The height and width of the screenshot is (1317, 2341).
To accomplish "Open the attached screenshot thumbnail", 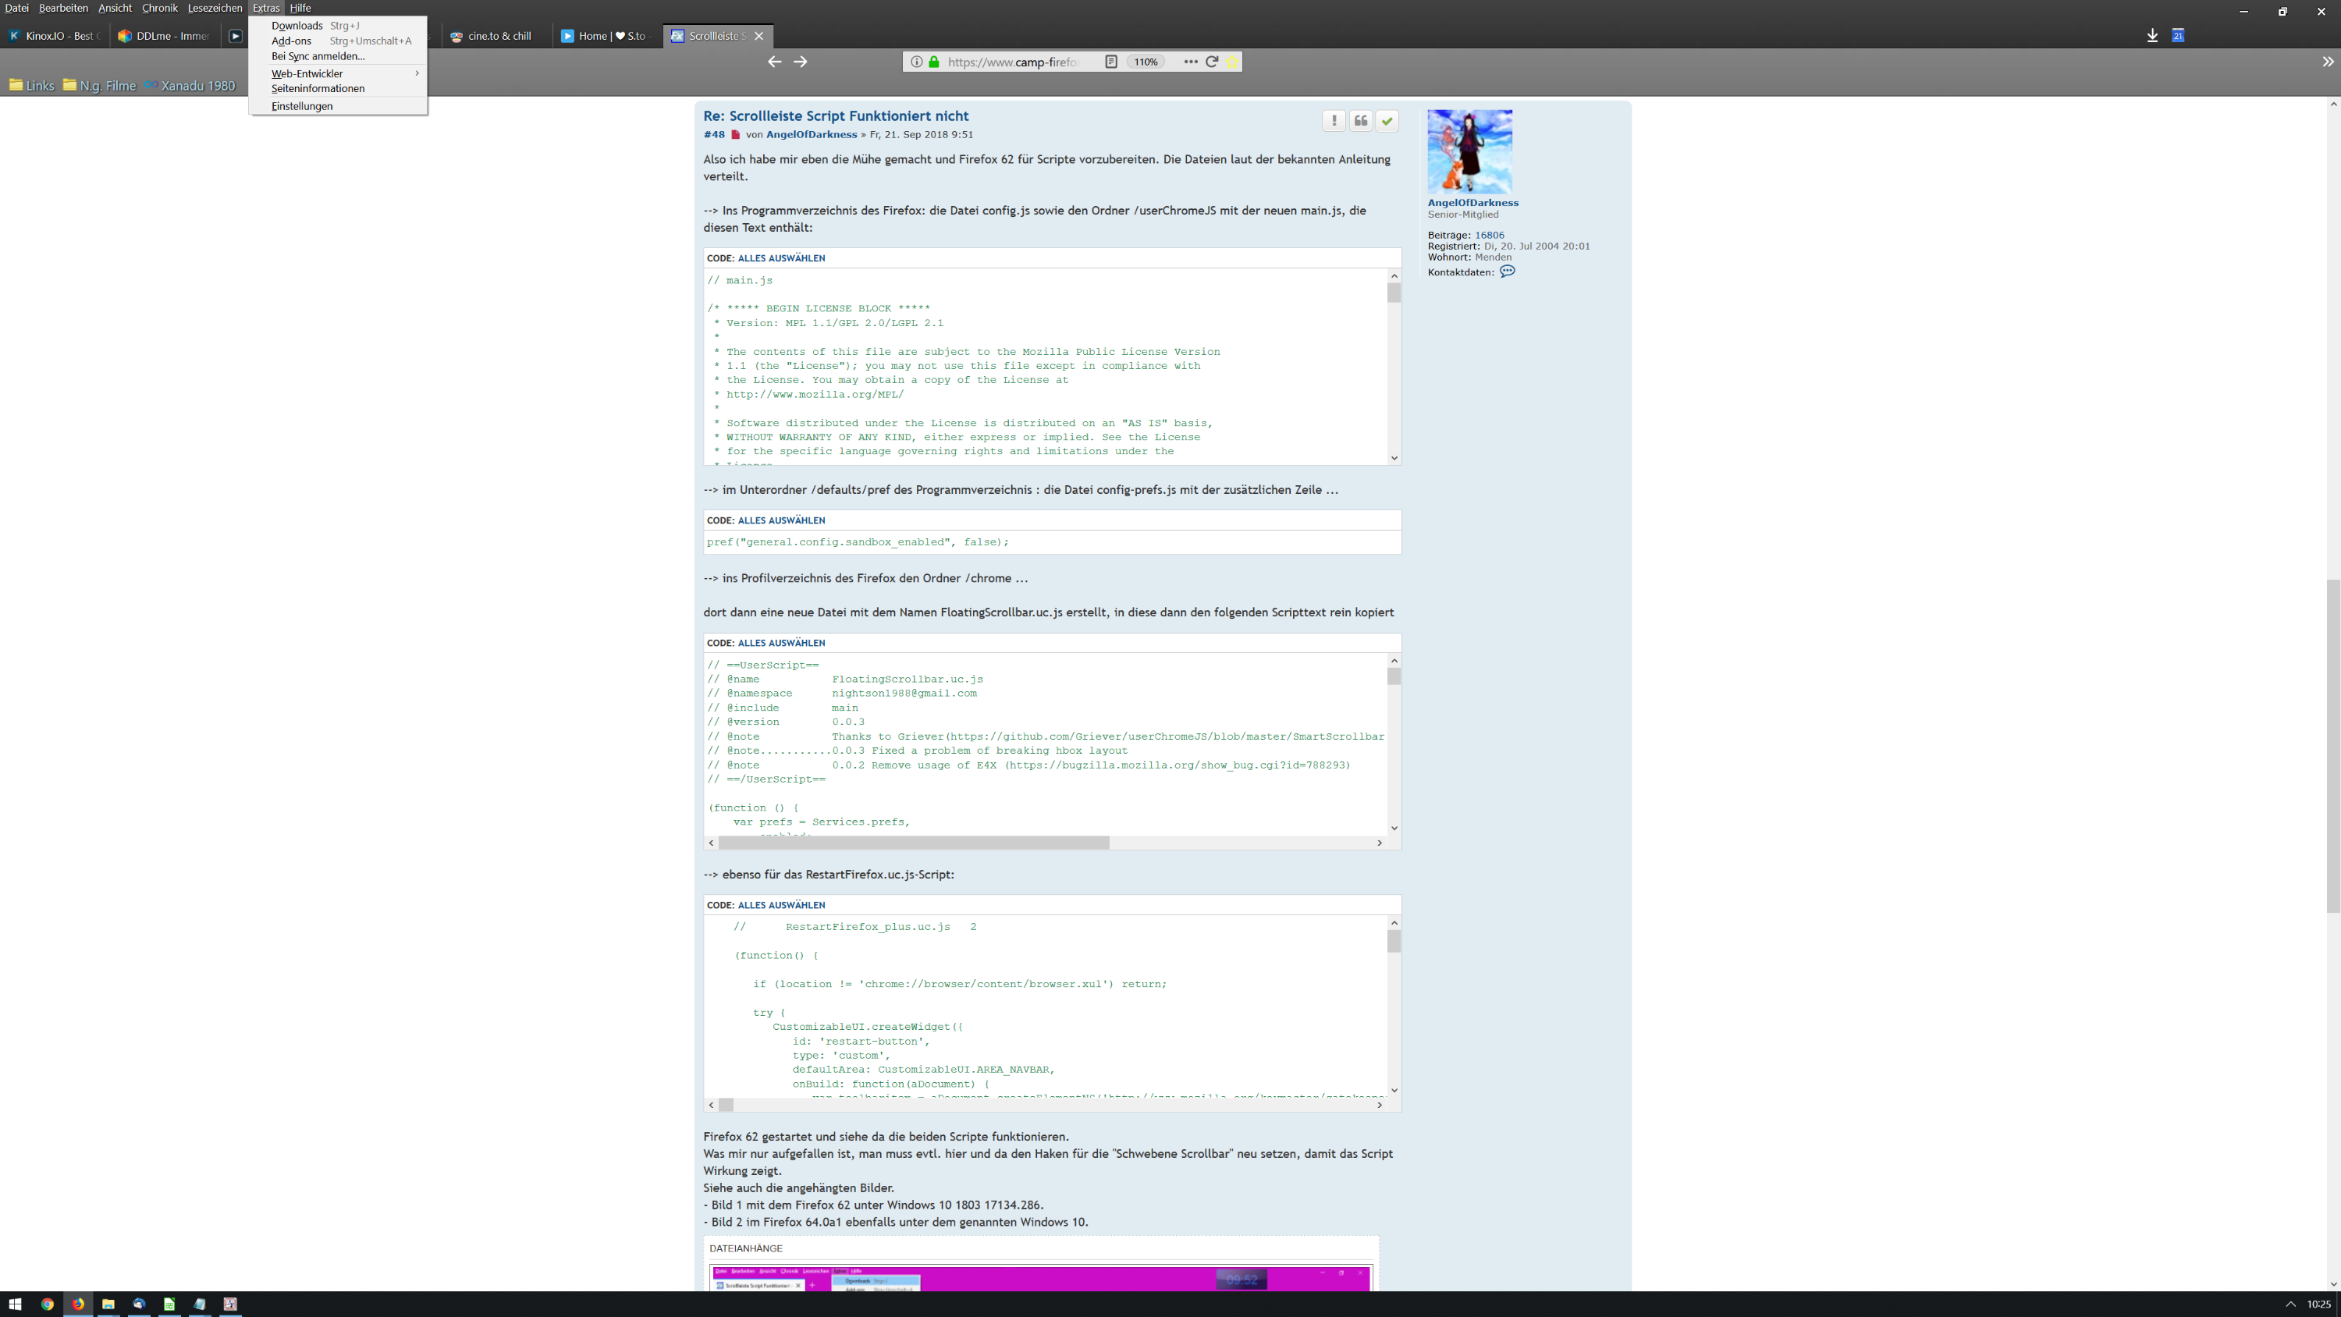I will [x=1039, y=1277].
